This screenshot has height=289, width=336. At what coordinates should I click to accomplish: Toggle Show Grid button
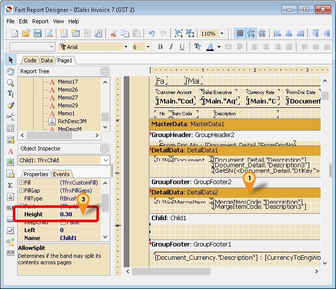(240, 34)
